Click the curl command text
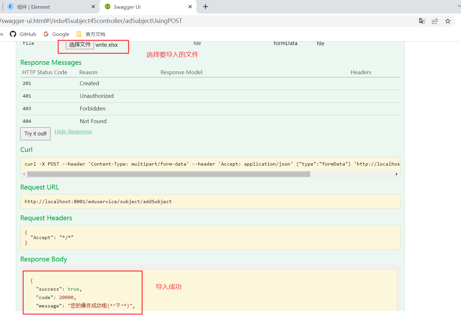Screen dimensions: 461x323 tap(212, 164)
